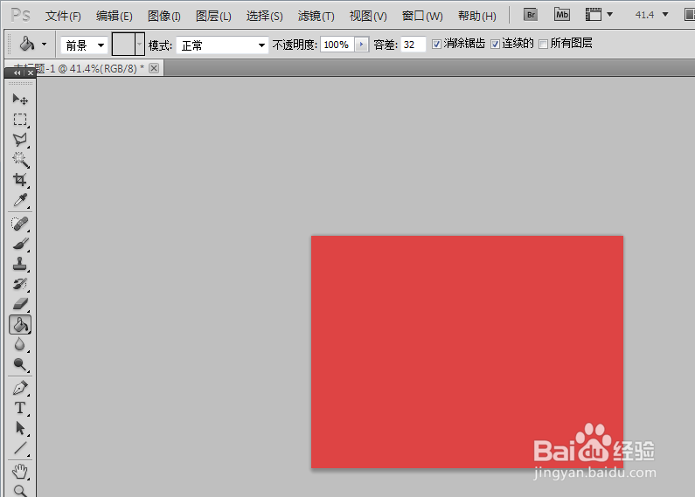Toggle the anti-alias (消除锯齿) checkbox
Image resolution: width=695 pixels, height=497 pixels.
click(436, 44)
